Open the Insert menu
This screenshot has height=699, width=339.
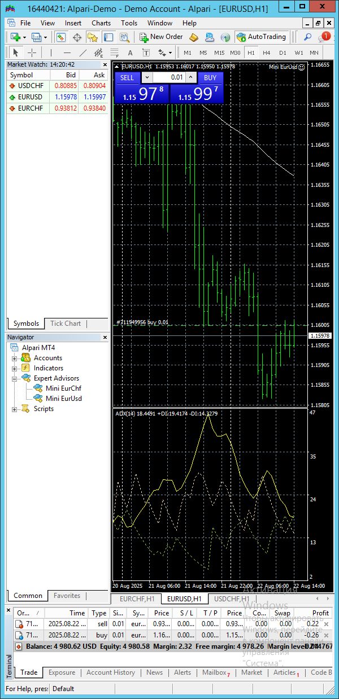(73, 23)
